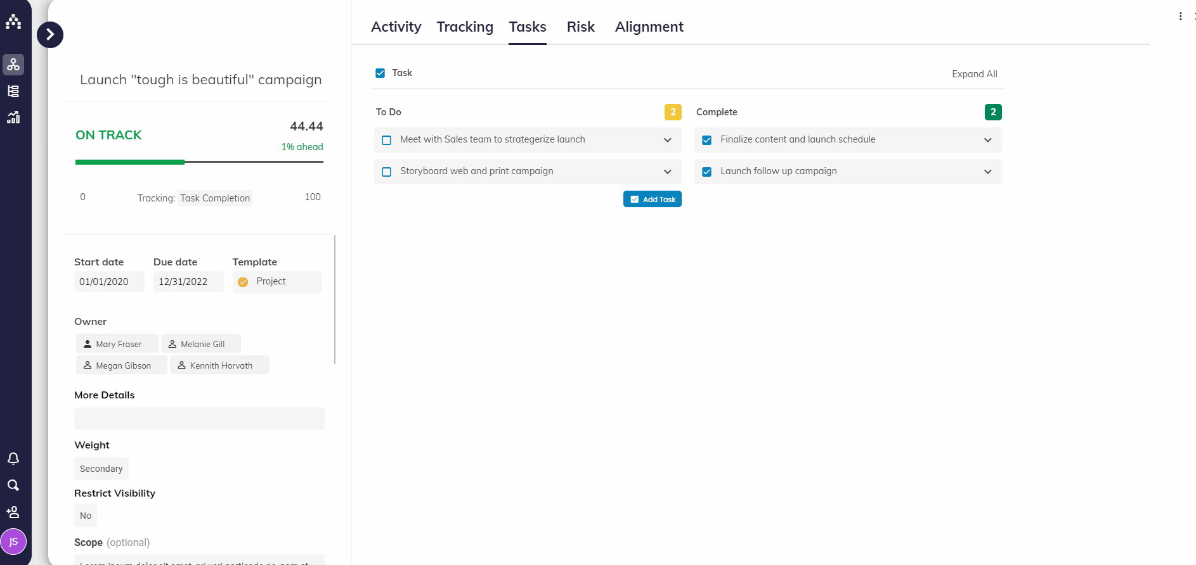Click the org hierarchy logo icon

[13, 22]
